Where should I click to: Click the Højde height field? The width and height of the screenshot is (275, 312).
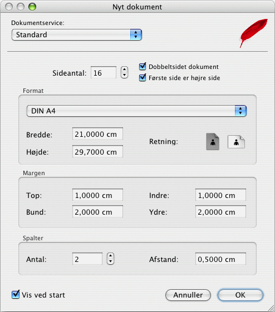coord(97,151)
